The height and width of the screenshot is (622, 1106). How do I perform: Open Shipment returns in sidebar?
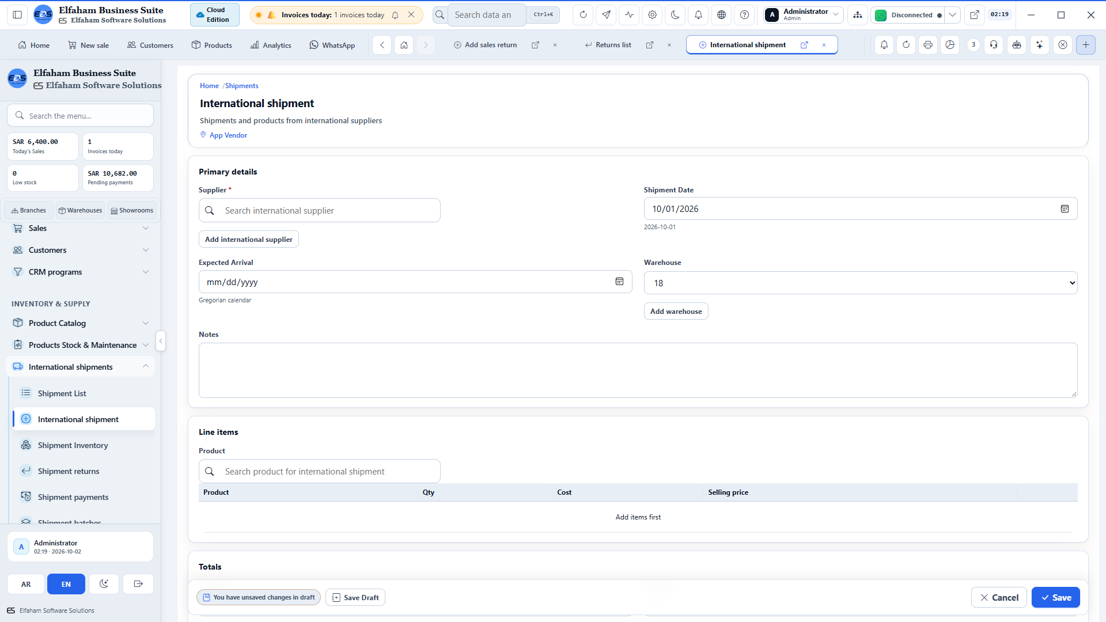(84, 472)
